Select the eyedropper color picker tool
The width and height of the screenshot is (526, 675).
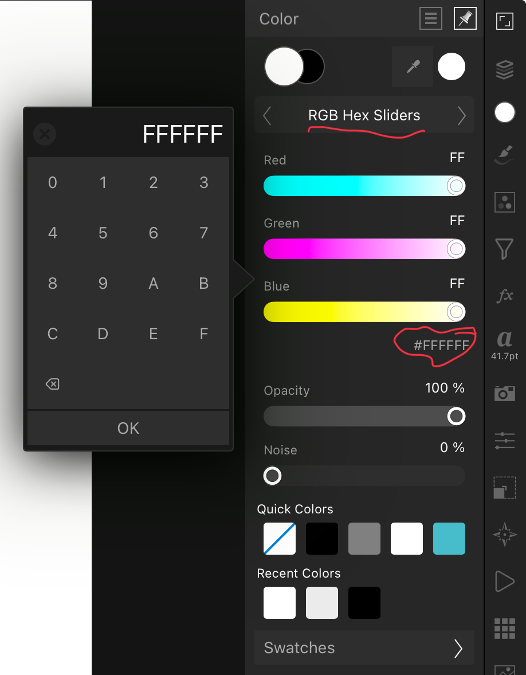pyautogui.click(x=413, y=66)
